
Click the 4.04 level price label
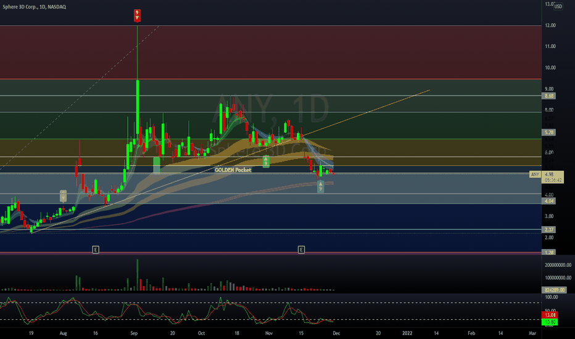pos(548,201)
